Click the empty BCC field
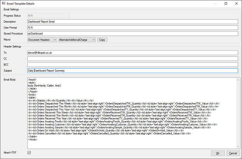Screen dimensions: 242x159 [x=132, y=64]
